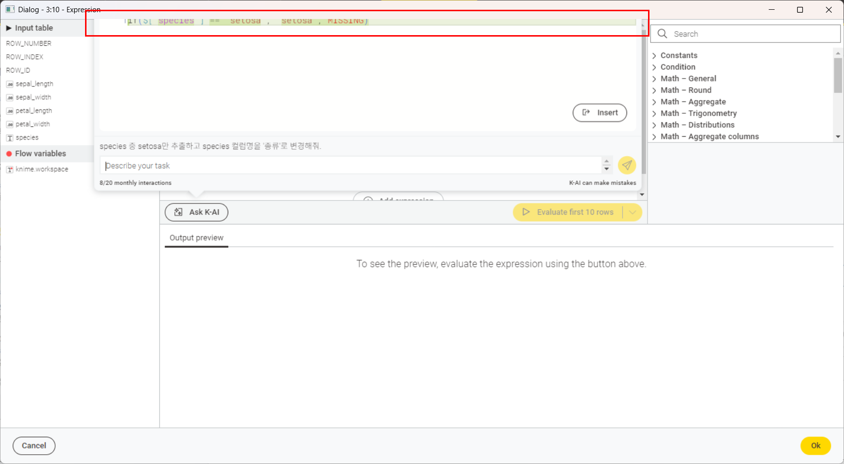Image resolution: width=844 pixels, height=464 pixels.
Task: Click the search magnifier icon
Action: 662,34
